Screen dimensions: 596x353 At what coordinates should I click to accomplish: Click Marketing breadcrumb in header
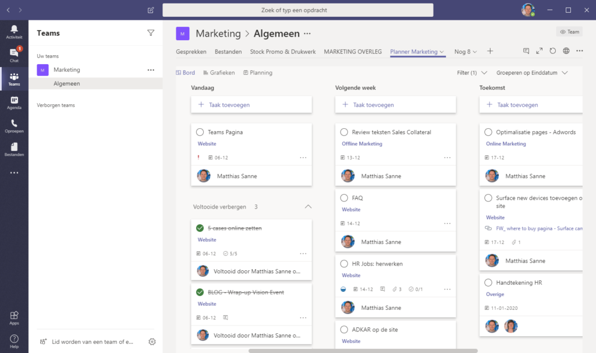pyautogui.click(x=218, y=33)
